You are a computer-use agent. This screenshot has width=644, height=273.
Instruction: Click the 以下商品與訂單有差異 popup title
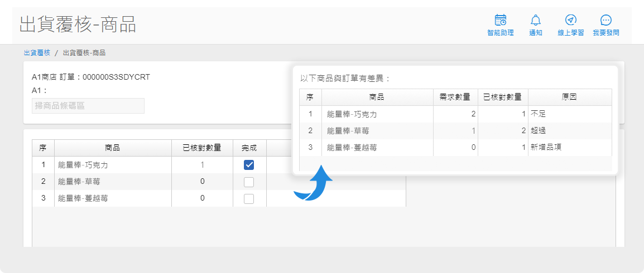[x=344, y=79]
